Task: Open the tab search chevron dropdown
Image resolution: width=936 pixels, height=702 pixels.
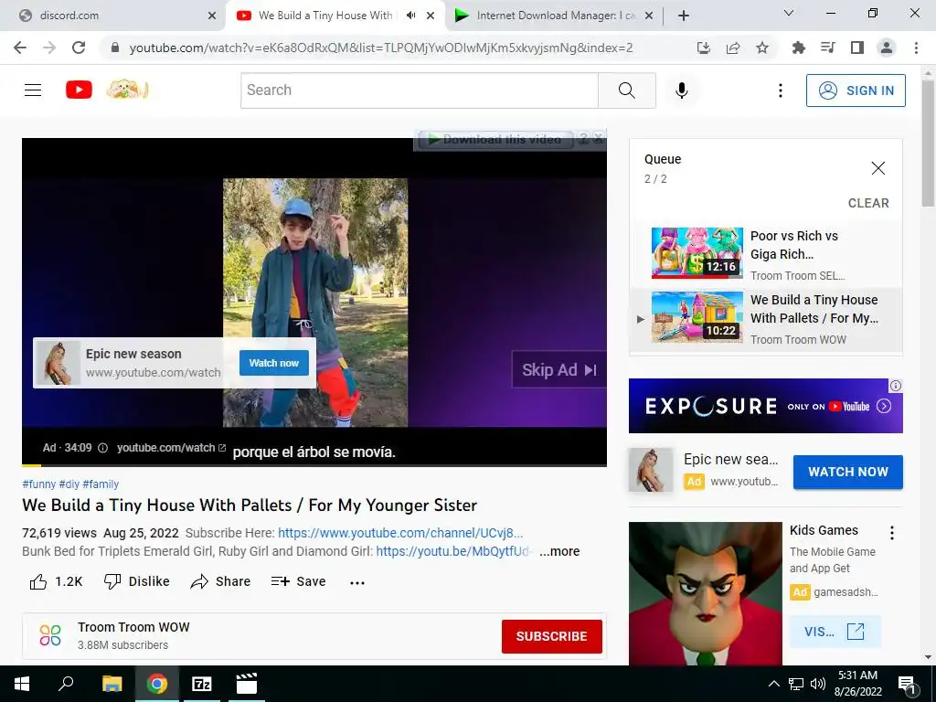Action: click(x=789, y=13)
